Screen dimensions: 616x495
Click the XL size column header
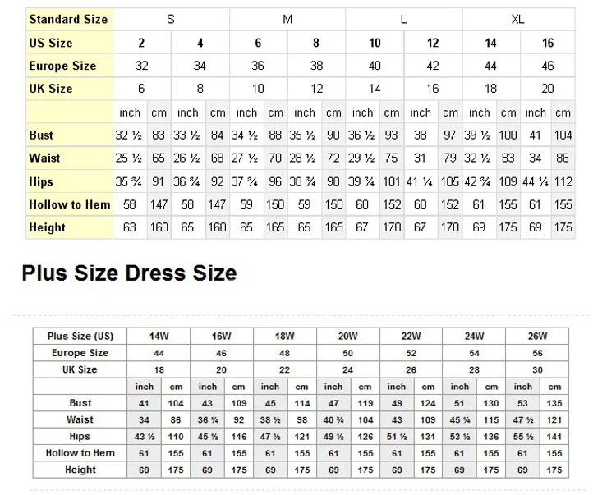(517, 19)
